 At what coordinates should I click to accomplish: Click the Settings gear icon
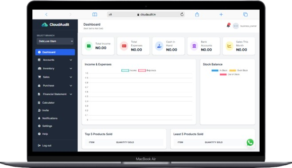coord(39,126)
